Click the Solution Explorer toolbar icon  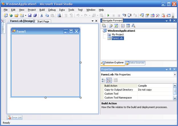pyautogui.click(x=142, y=15)
